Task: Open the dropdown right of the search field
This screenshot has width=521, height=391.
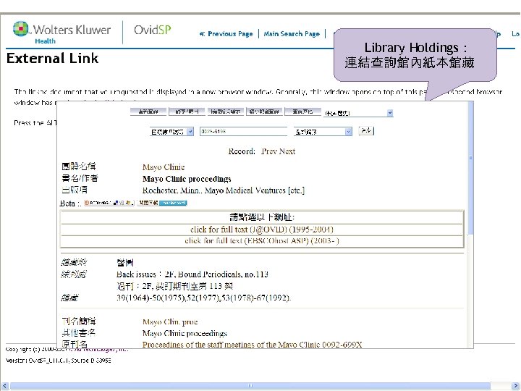Action: 323,132
